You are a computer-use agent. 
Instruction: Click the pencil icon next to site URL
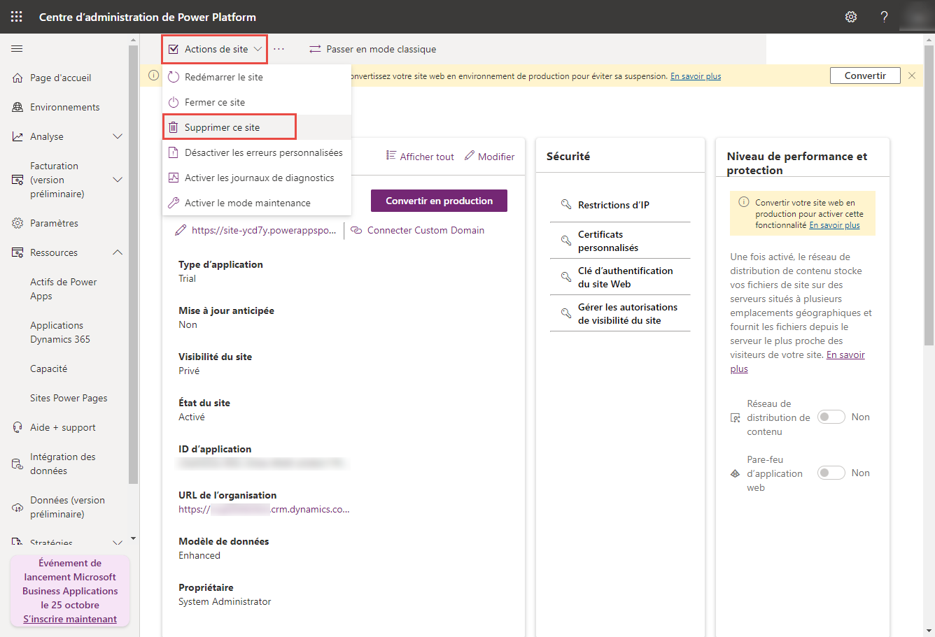tap(181, 230)
